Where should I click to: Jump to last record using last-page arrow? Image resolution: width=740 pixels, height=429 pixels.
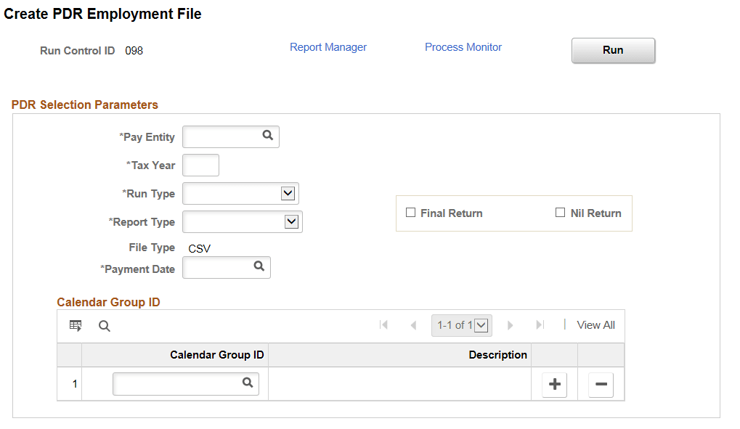tap(540, 324)
